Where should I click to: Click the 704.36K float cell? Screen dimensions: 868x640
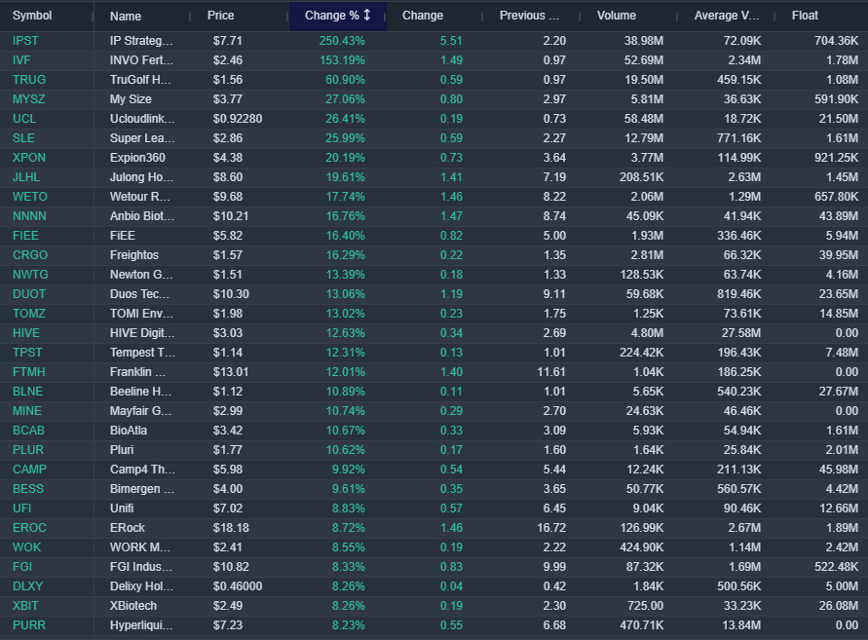pyautogui.click(x=836, y=41)
